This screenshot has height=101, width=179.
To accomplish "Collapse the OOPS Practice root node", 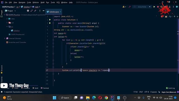I will [x=5, y=15].
